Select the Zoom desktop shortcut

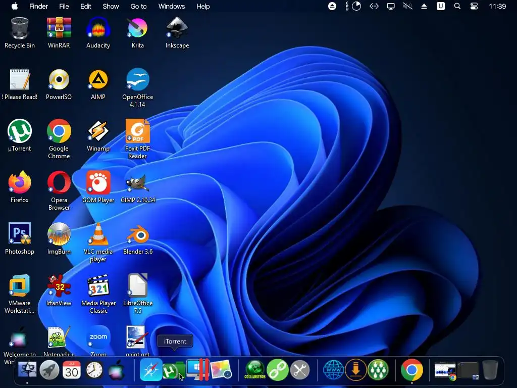[x=98, y=342]
